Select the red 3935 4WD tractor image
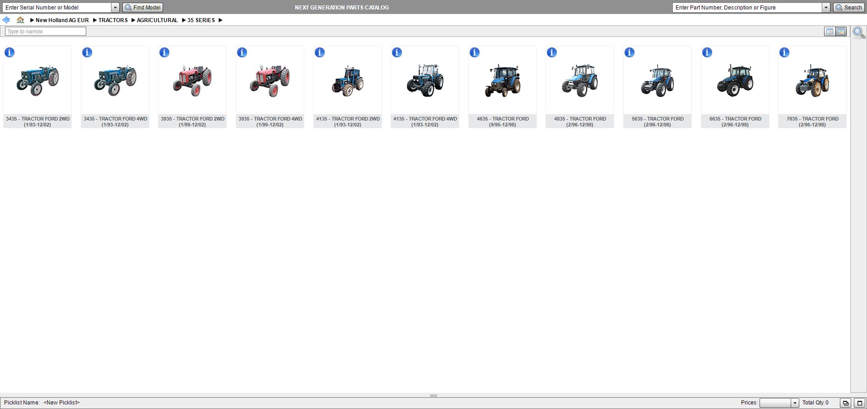This screenshot has height=409, width=867. pyautogui.click(x=270, y=81)
